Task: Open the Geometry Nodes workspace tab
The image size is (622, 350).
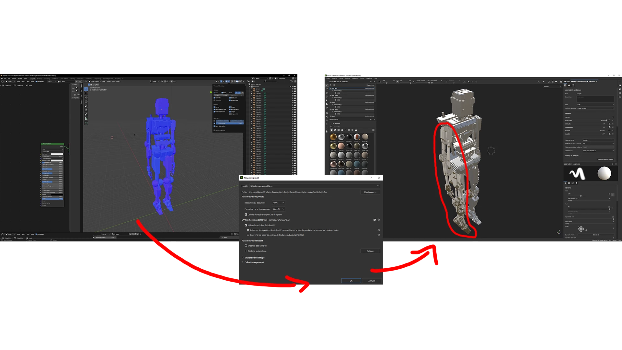Action: coord(108,79)
